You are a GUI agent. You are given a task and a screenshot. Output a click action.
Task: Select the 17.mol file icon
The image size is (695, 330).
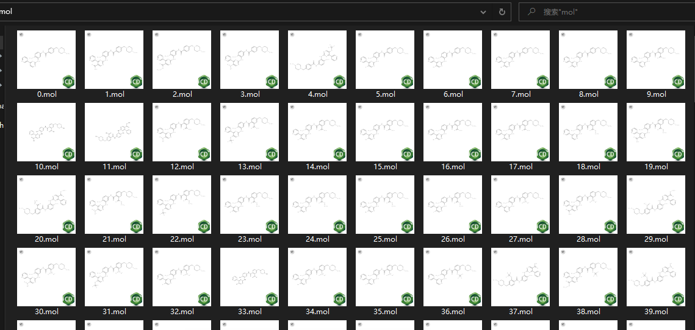point(520,132)
